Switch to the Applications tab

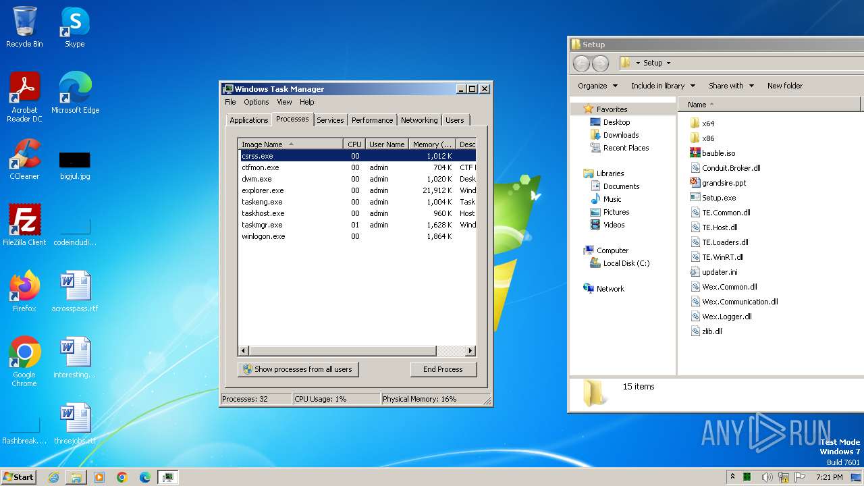click(x=248, y=120)
